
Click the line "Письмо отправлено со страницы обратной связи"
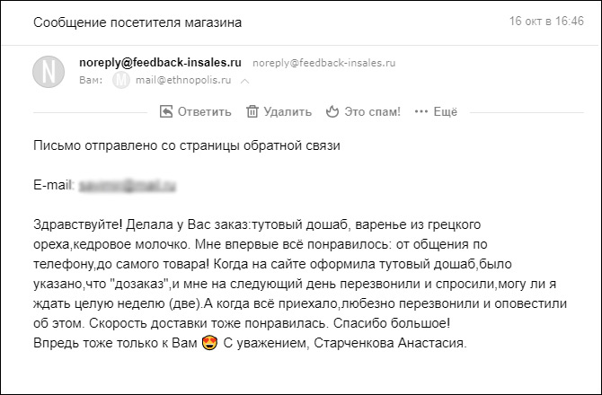coord(189,145)
